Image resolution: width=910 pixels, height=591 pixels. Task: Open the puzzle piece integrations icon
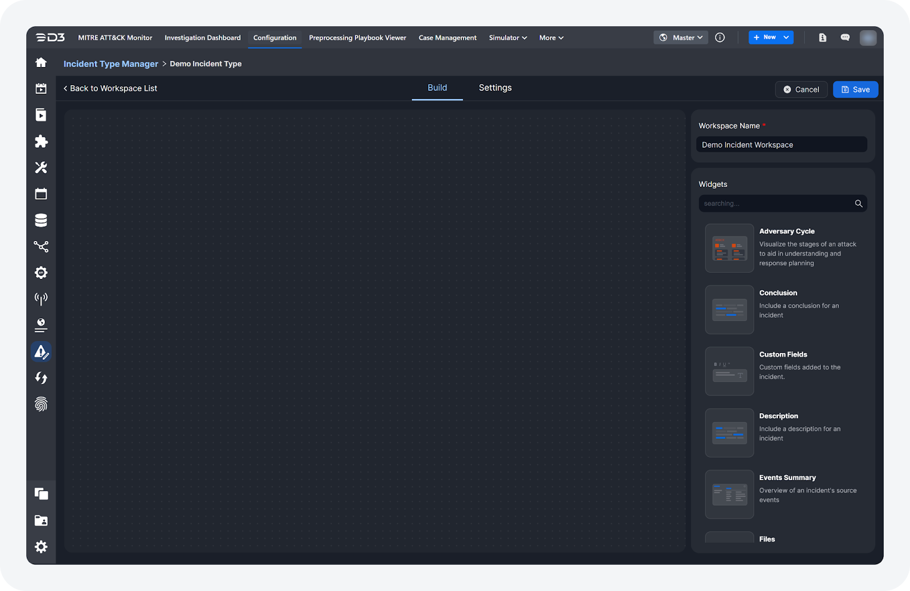[x=41, y=141]
